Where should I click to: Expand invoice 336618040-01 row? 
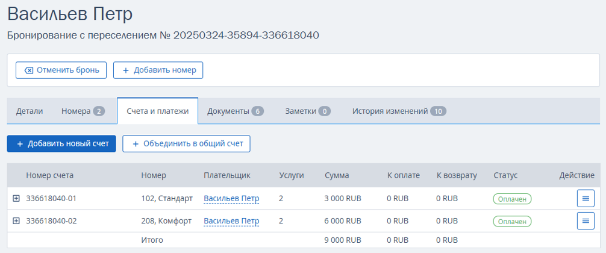tap(16, 198)
